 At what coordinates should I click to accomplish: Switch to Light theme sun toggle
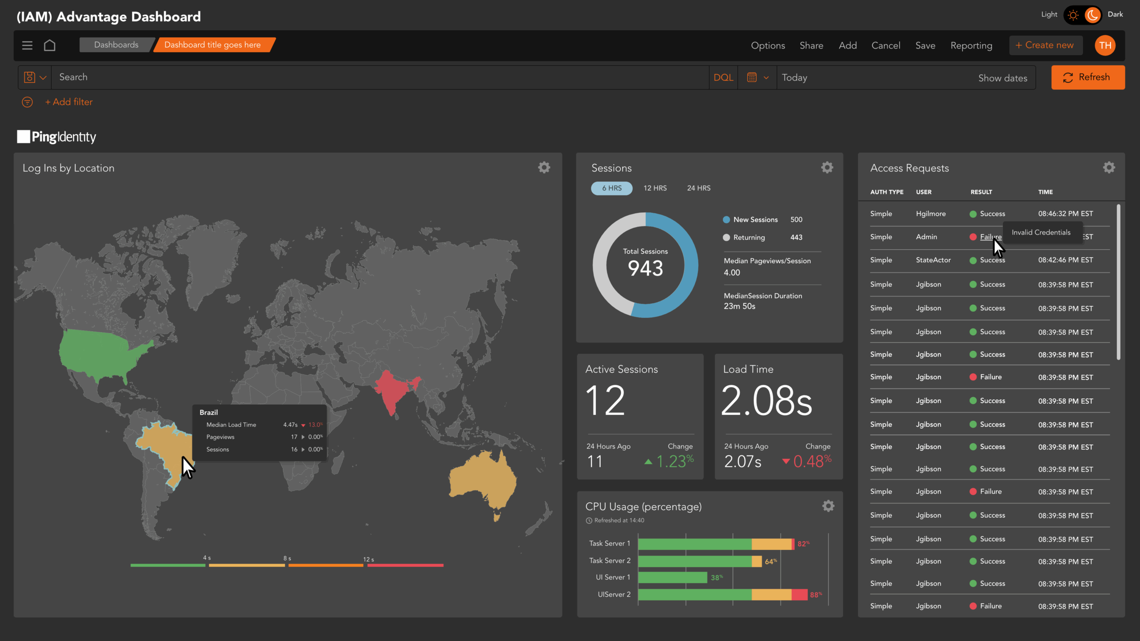pos(1073,15)
